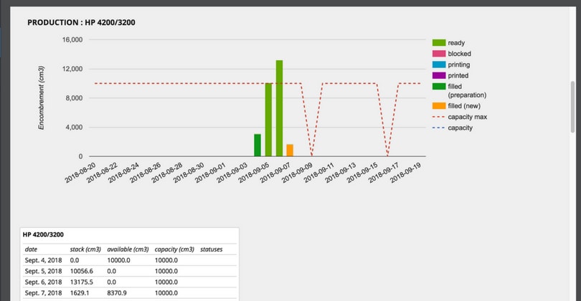This screenshot has height=301, width=581.
Task: Click the 2018-09-19 axis label
Action: point(406,173)
